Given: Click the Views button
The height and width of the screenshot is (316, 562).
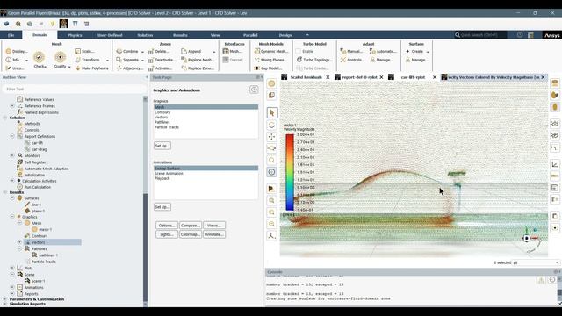Looking at the screenshot, I should coord(214,226).
